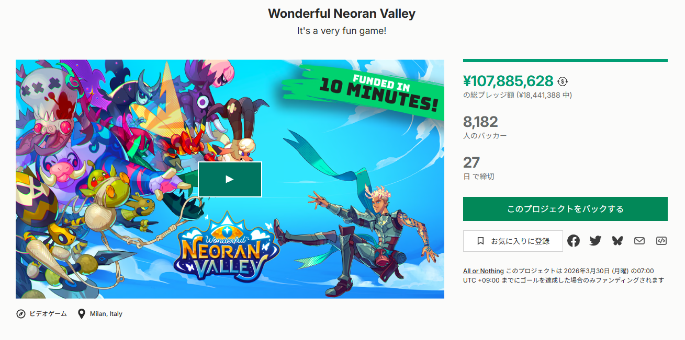Open the All or Nothing link
Viewport: 685px width, 340px height.
[x=483, y=271]
